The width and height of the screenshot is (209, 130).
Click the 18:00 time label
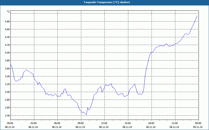pos(151,123)
